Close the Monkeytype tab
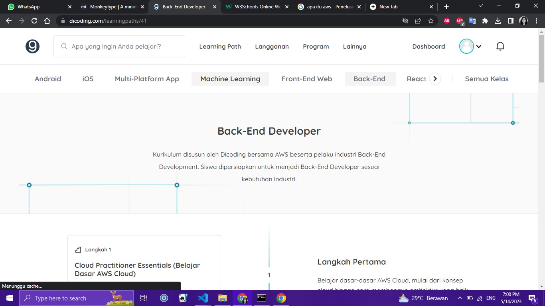Image resolution: width=545 pixels, height=306 pixels. tap(142, 7)
